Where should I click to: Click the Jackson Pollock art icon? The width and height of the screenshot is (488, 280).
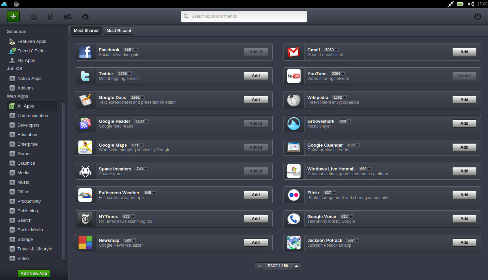(x=294, y=243)
